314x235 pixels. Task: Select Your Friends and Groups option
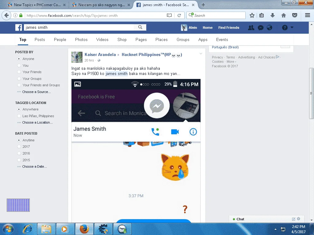pos(19,85)
